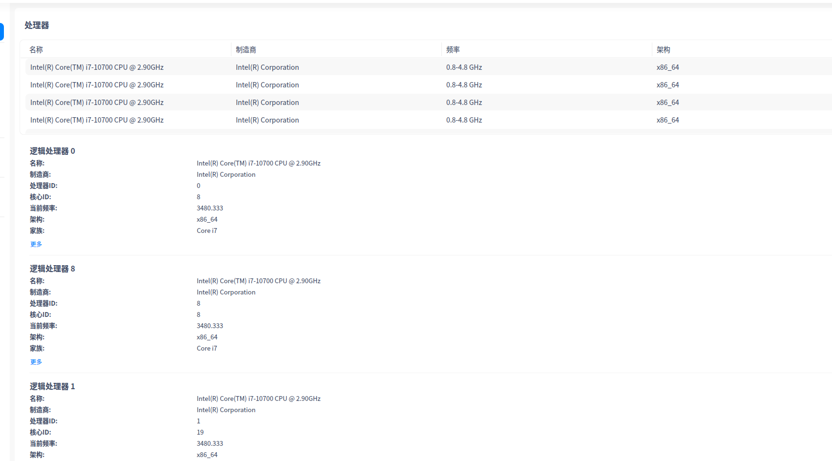Click 处理器ID value 0 in 逻辑处理器 0
Image resolution: width=832 pixels, height=461 pixels.
pos(199,186)
